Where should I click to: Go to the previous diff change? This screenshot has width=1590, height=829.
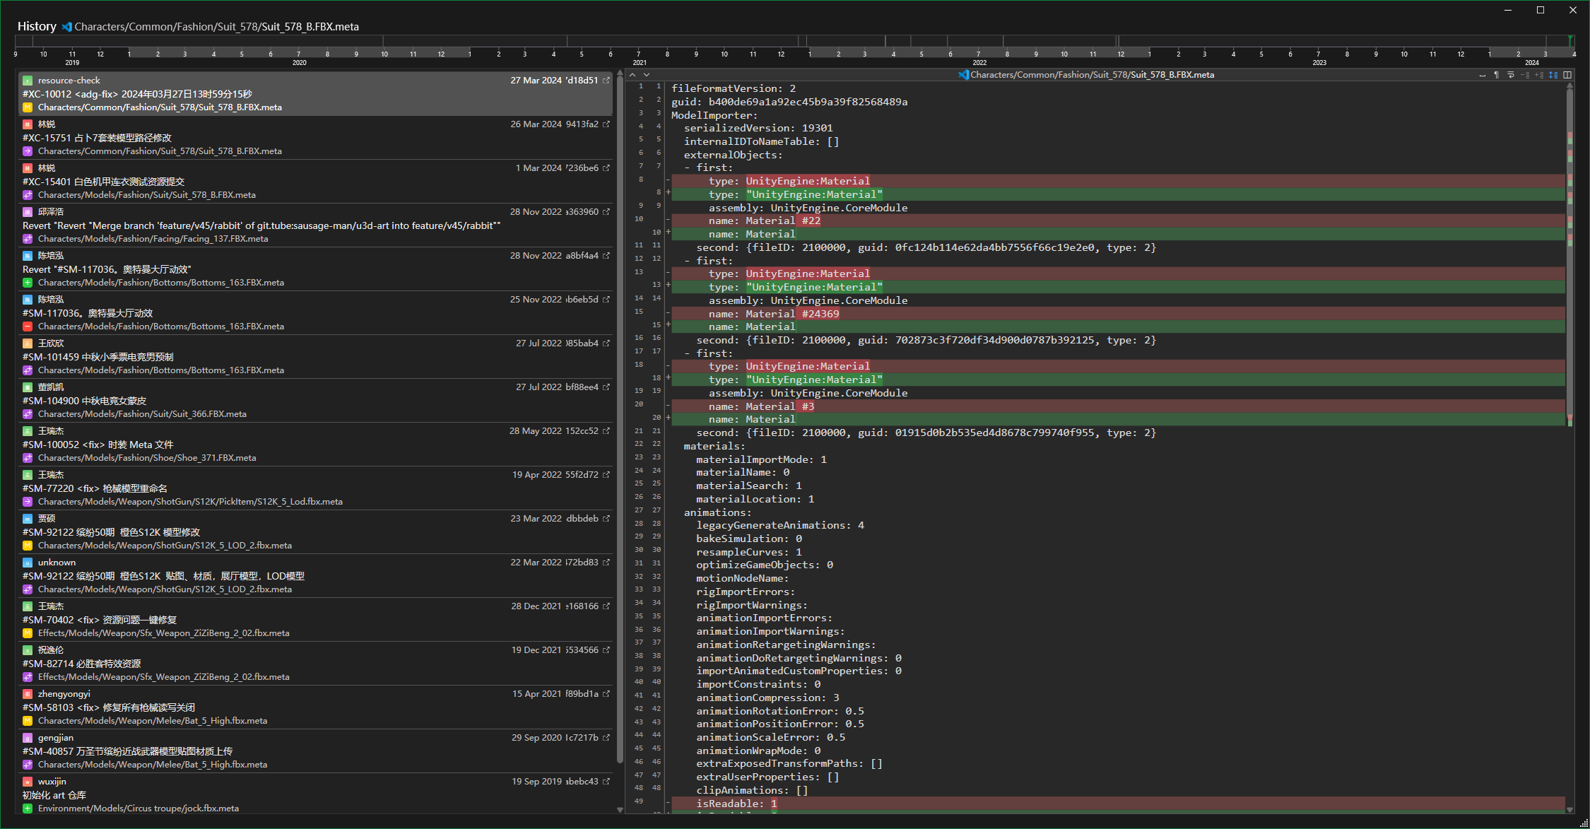point(632,75)
